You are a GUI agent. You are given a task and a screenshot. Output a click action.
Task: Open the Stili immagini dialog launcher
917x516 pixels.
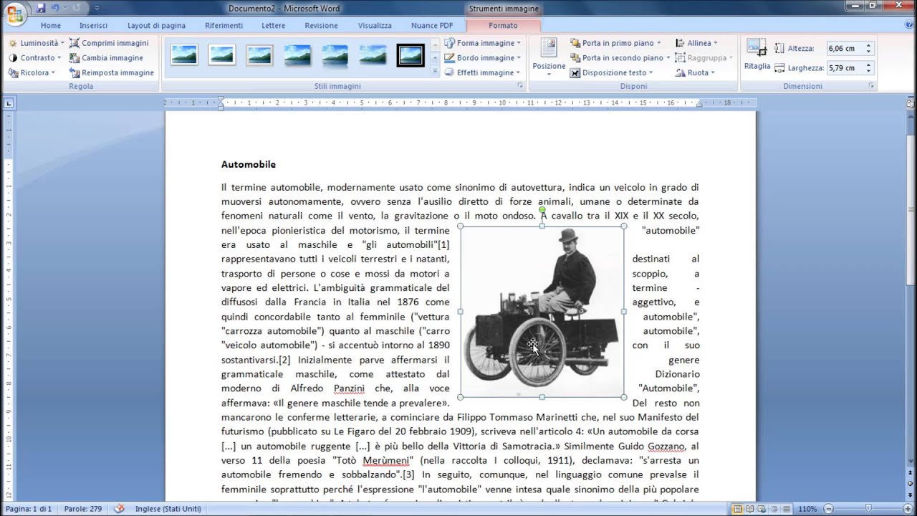point(521,86)
